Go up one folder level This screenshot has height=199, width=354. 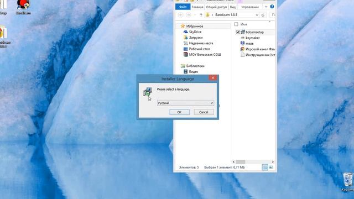point(201,15)
